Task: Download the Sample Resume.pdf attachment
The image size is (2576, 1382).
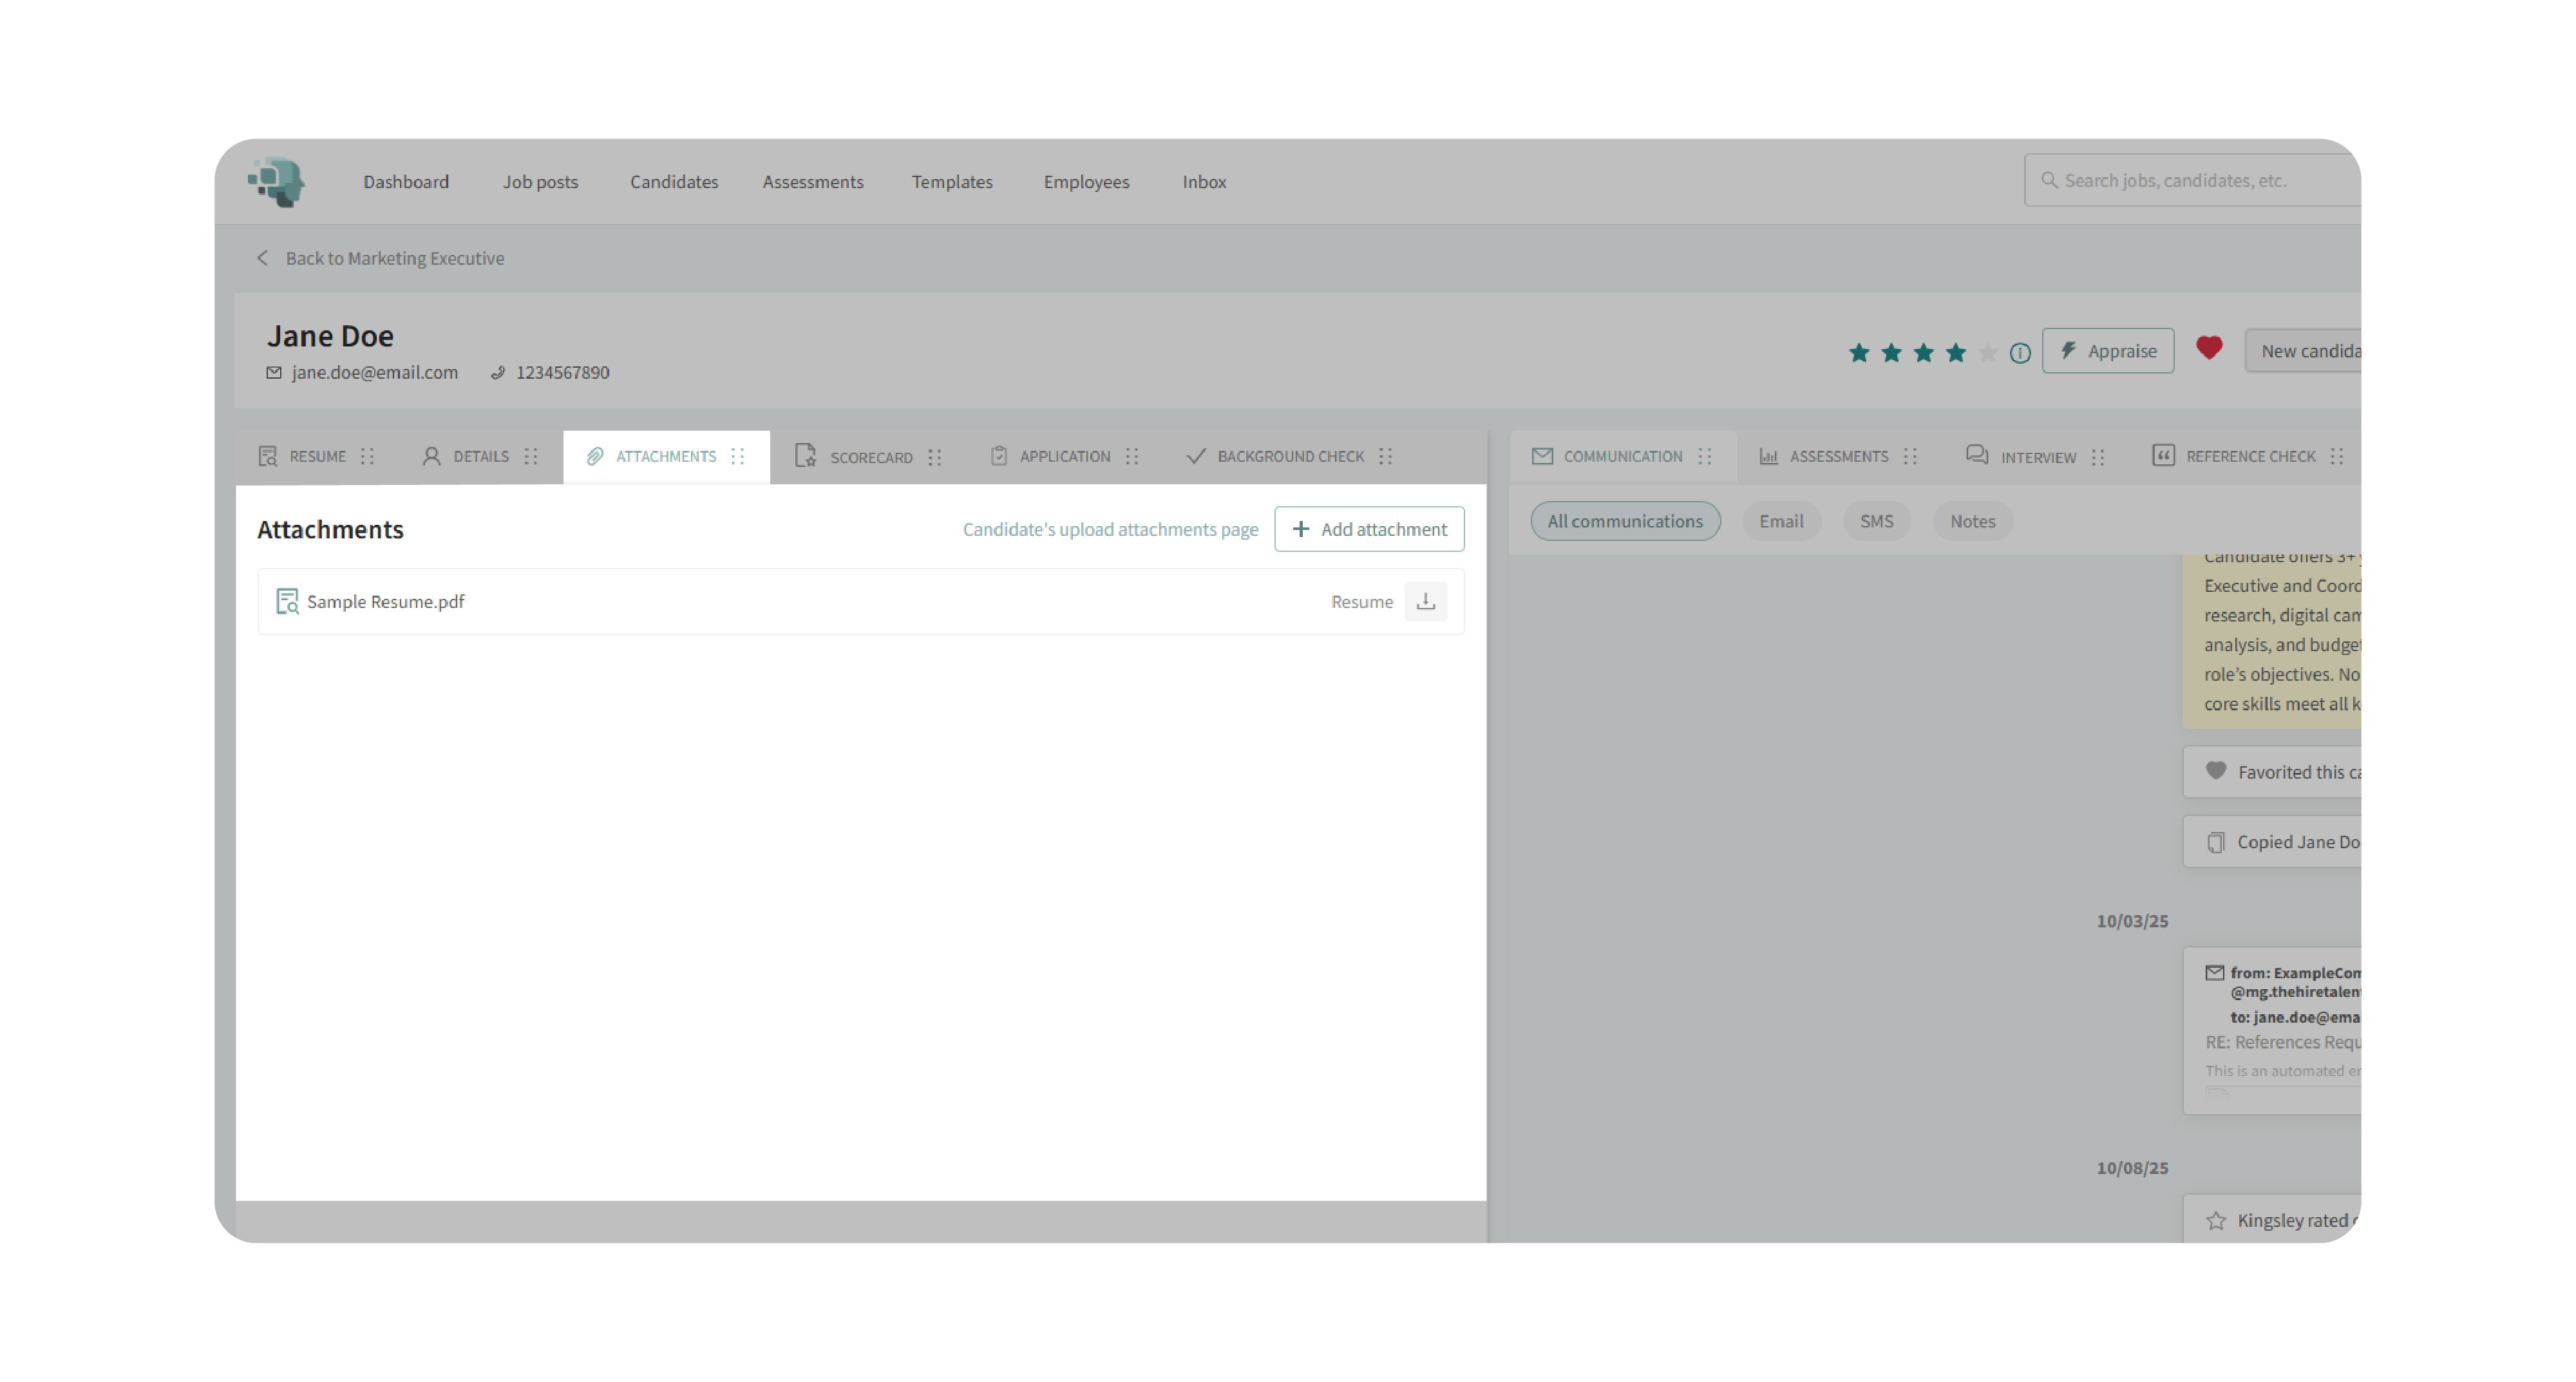Action: [x=1425, y=601]
